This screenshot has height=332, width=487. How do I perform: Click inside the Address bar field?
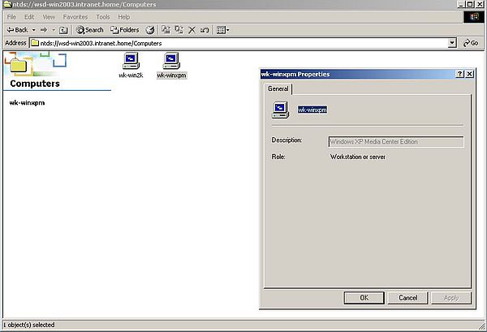[x=243, y=43]
